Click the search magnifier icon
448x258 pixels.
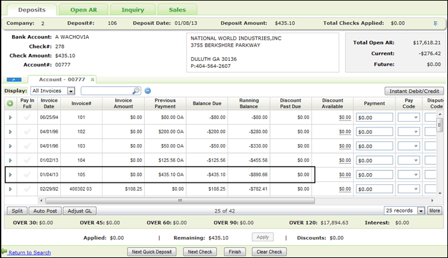[x=137, y=91]
